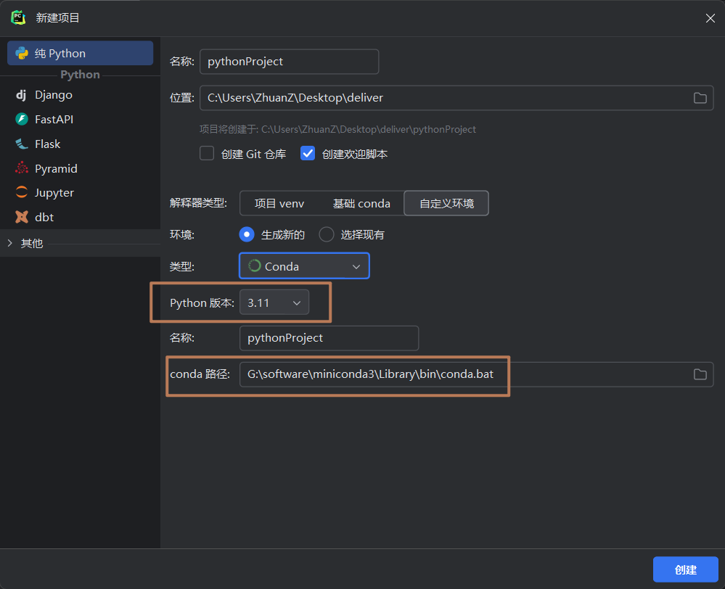The height and width of the screenshot is (589, 725).
Task: Click the PyCharm logo in title bar
Action: (18, 17)
